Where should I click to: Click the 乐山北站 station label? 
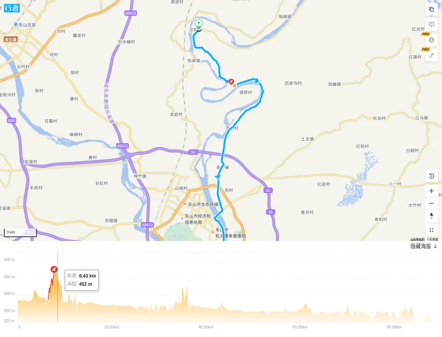[x=27, y=24]
